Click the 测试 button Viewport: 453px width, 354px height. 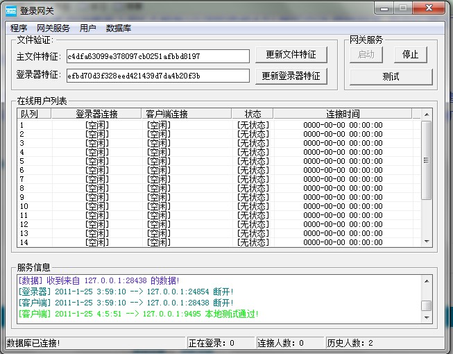391,76
